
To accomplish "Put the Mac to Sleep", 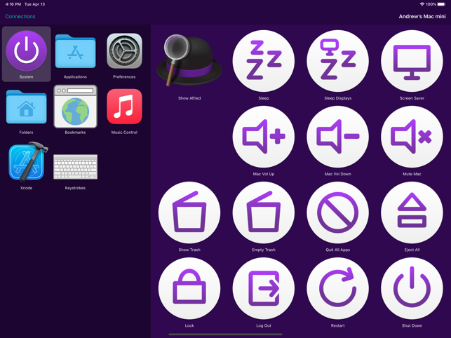I will point(264,61).
